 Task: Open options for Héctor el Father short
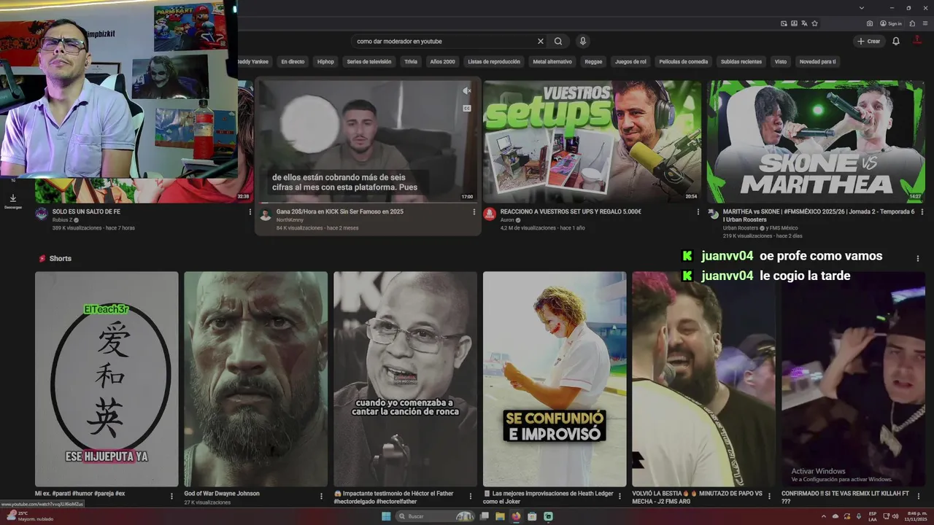[471, 496]
